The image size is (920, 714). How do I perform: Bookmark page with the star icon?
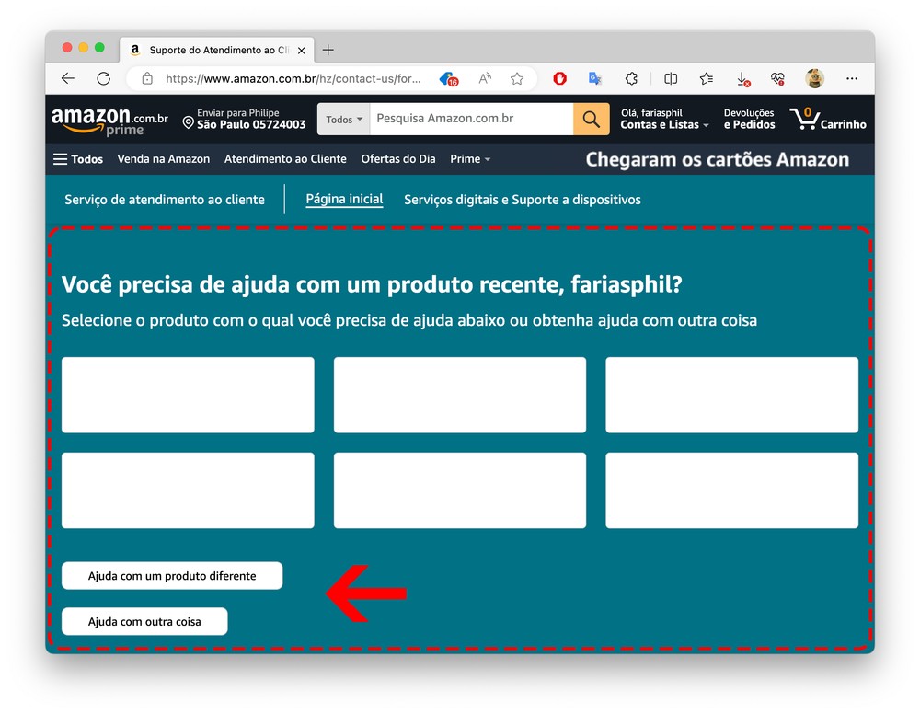(x=517, y=79)
